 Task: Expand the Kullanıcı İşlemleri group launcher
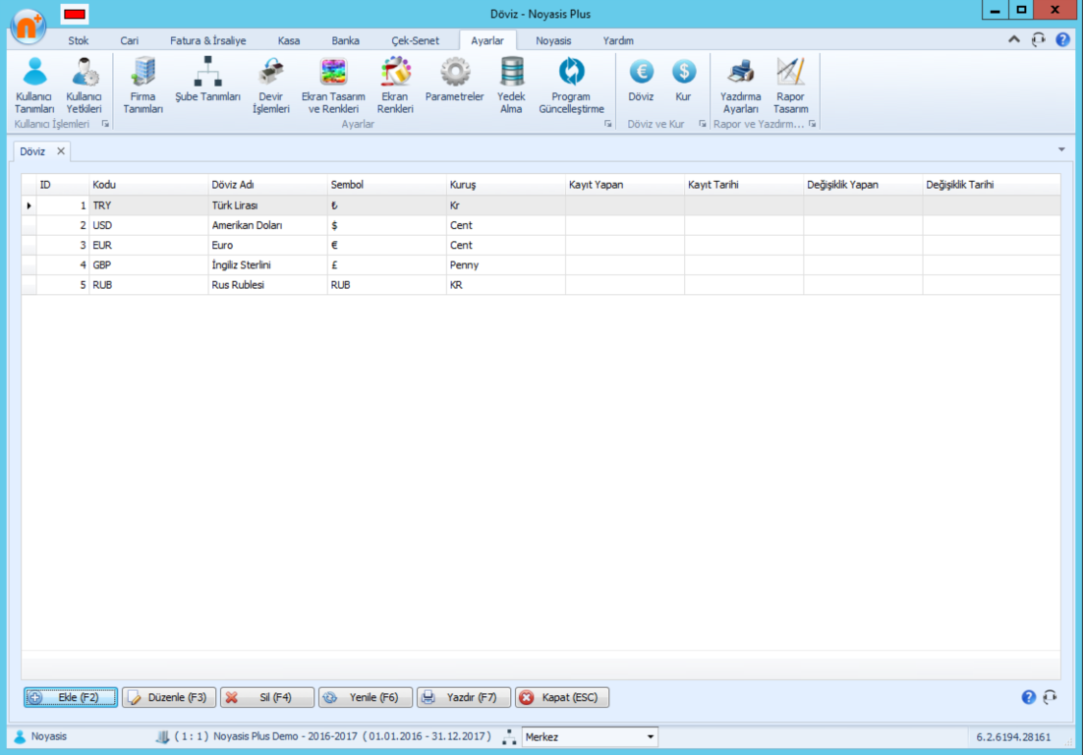tap(106, 124)
